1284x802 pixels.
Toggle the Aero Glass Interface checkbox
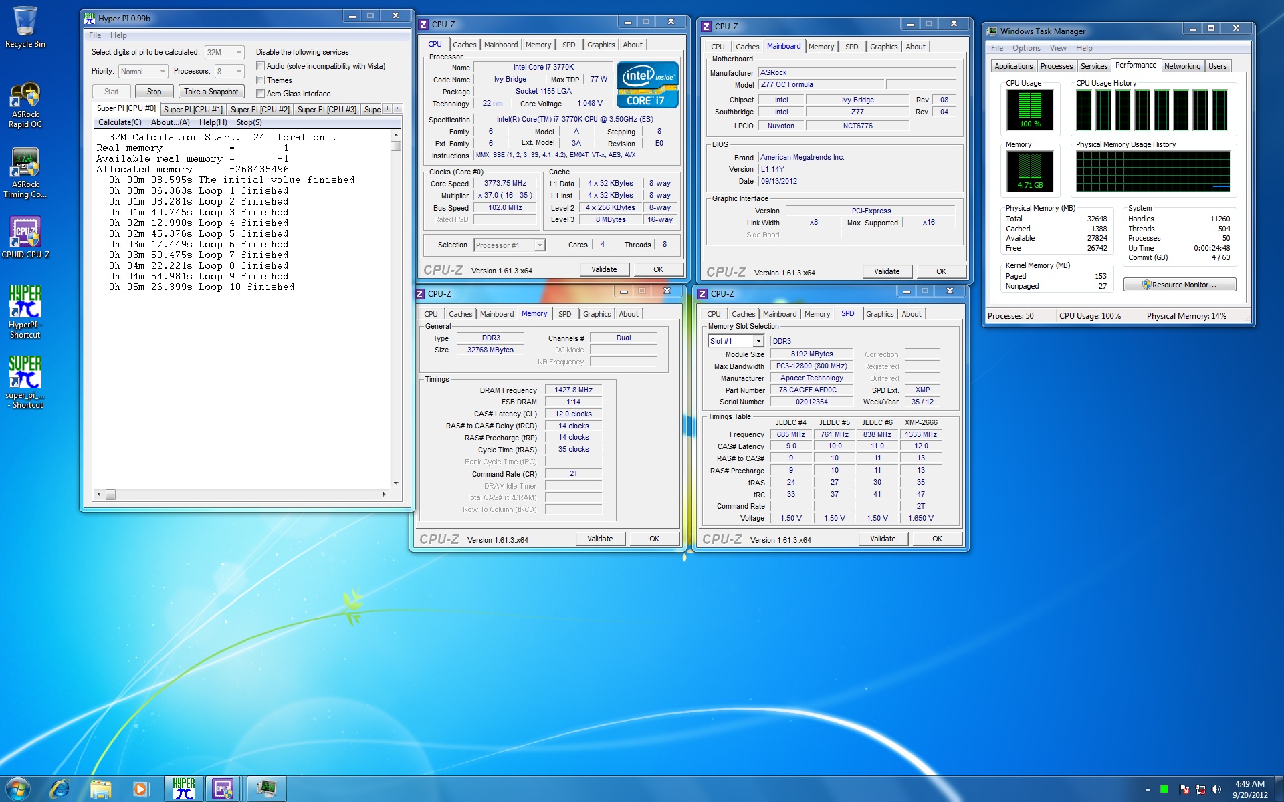pyautogui.click(x=261, y=94)
